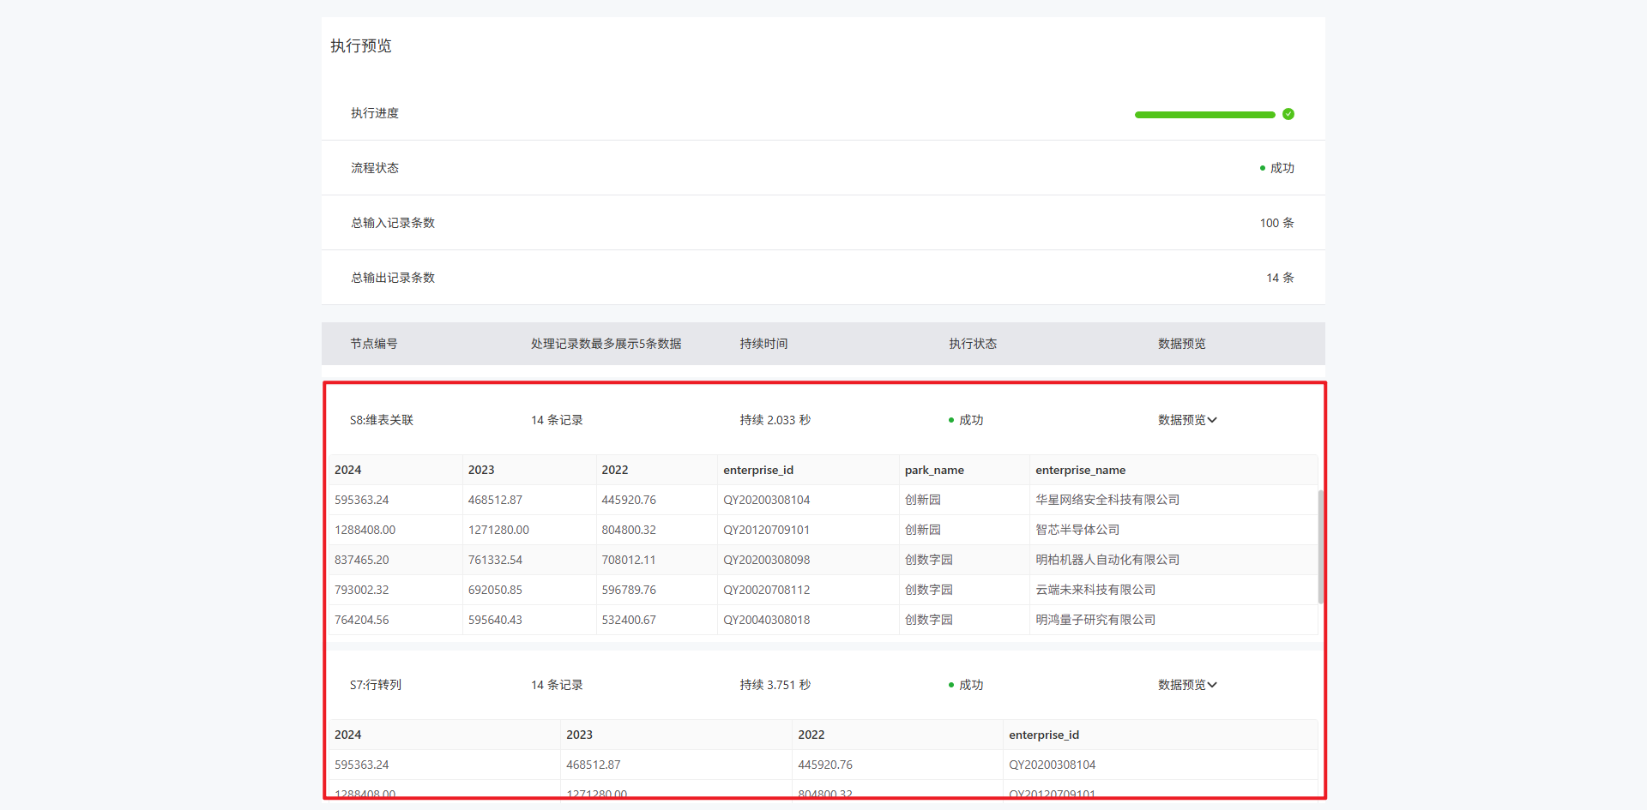This screenshot has width=1647, height=810.
Task: Click the 执行状态 header column
Action: click(972, 344)
